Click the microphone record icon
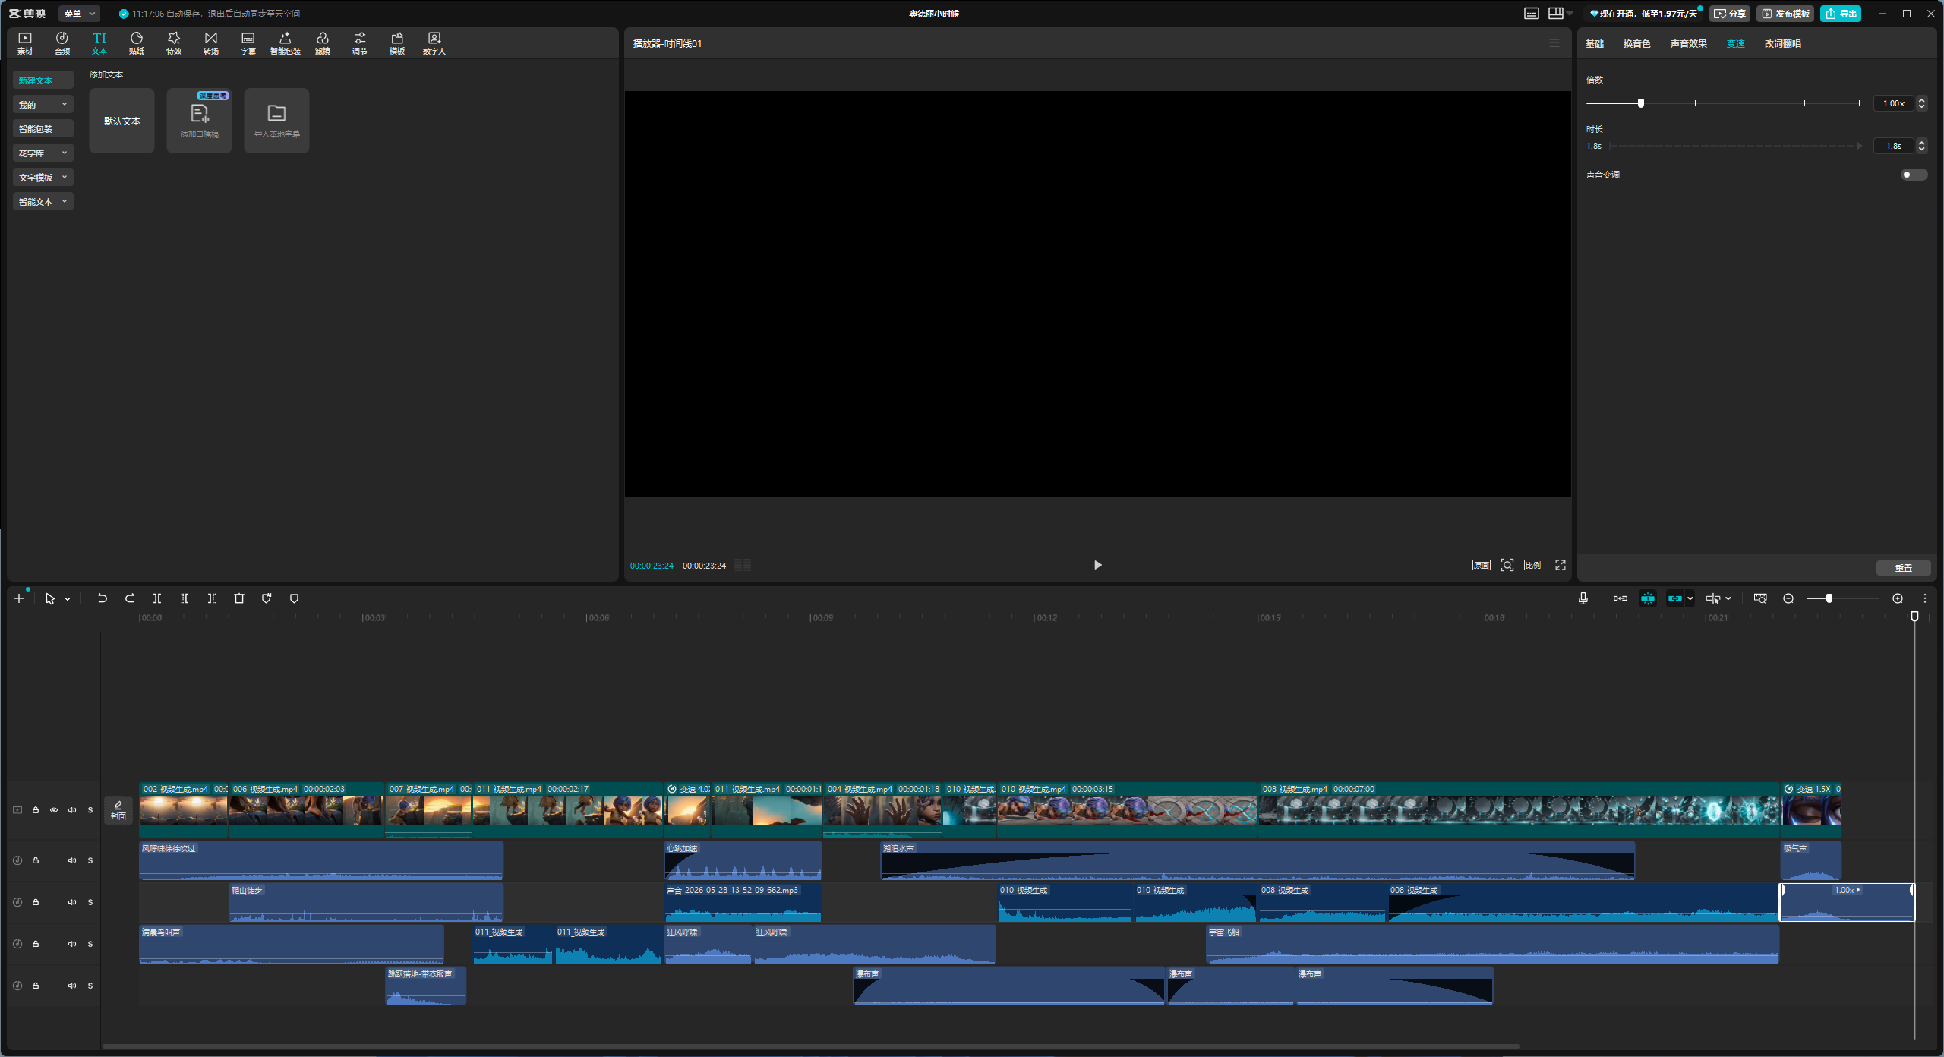Viewport: 1944px width, 1057px height. tap(1583, 598)
